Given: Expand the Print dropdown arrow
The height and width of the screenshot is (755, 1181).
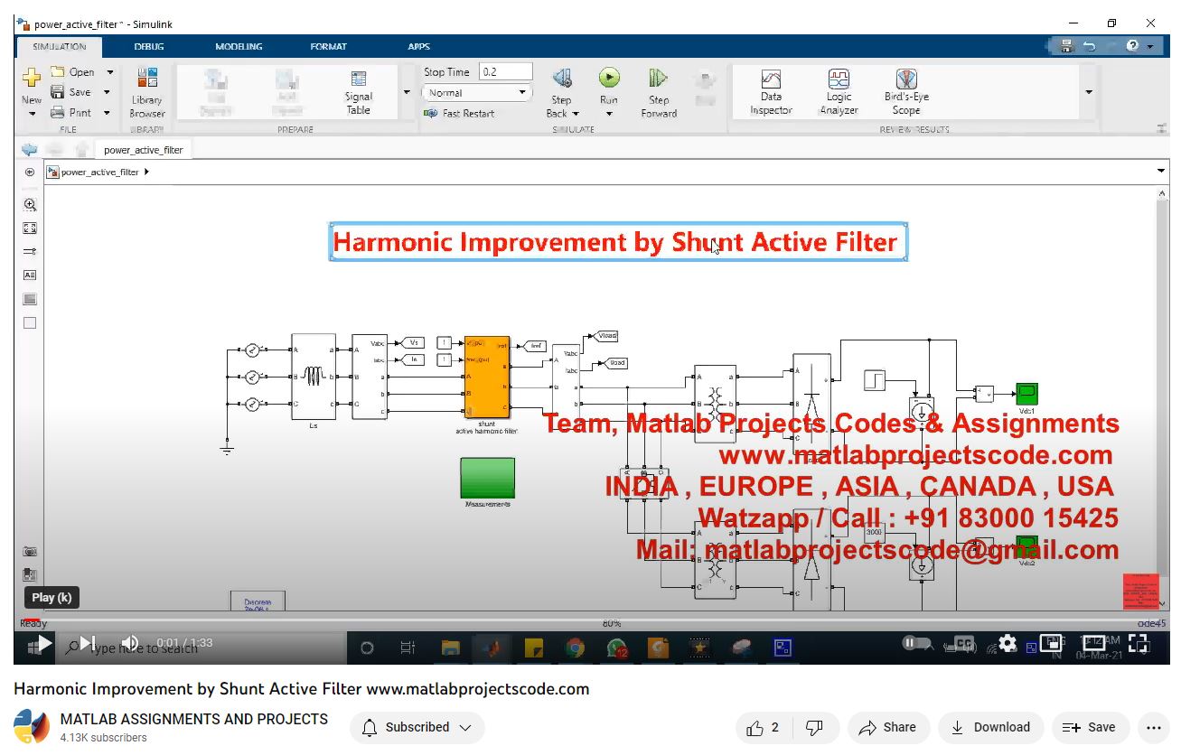Looking at the screenshot, I should [107, 113].
